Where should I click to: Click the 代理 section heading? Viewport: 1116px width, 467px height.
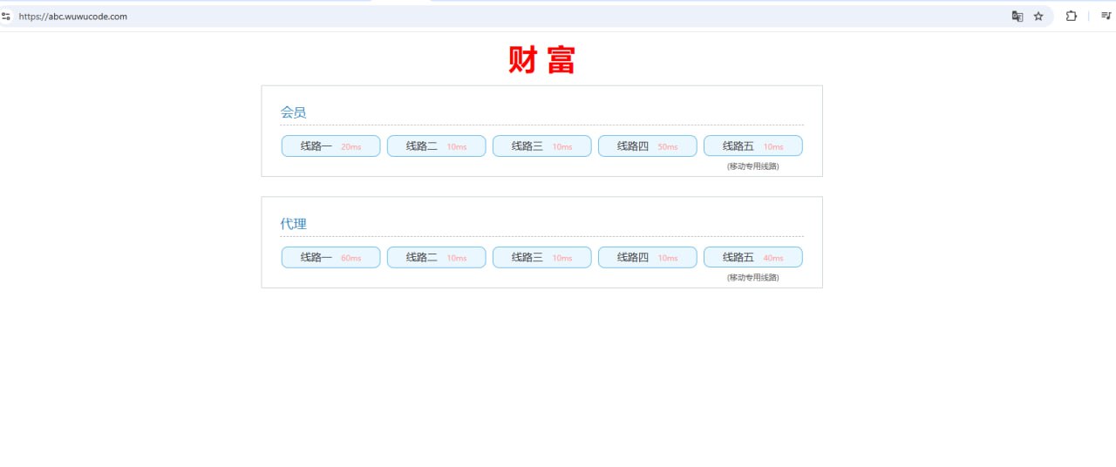293,224
